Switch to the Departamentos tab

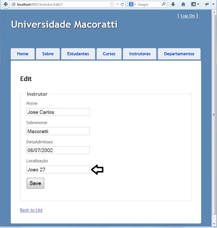point(179,53)
